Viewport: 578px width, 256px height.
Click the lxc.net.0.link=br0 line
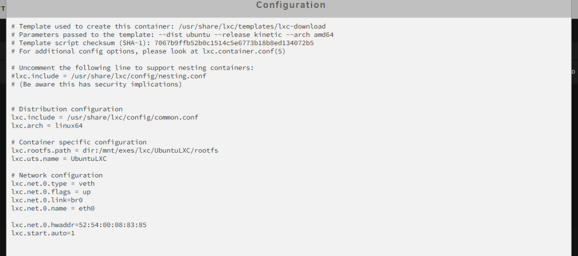pos(47,200)
